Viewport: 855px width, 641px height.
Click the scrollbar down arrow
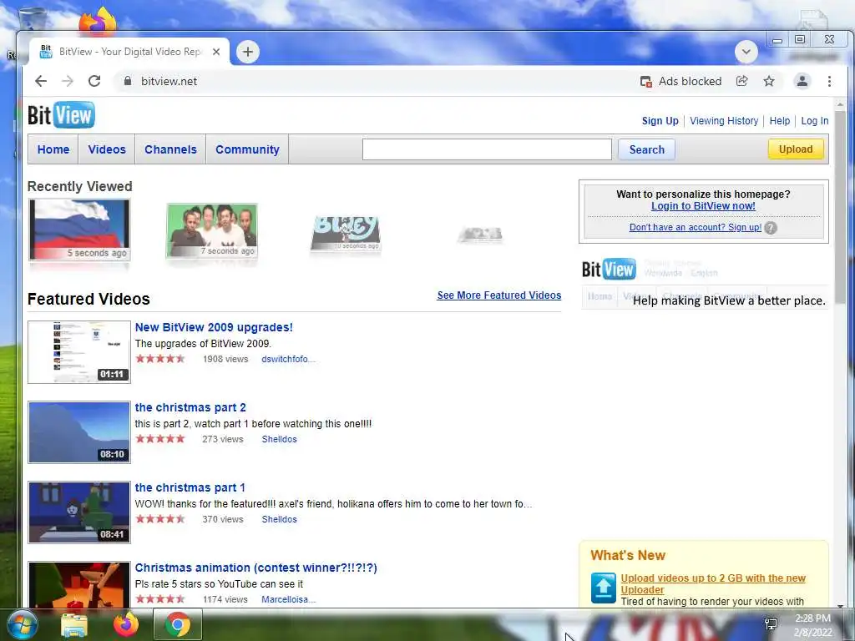pyautogui.click(x=840, y=605)
